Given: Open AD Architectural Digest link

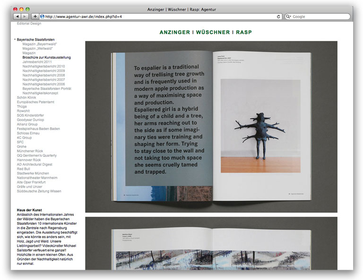Looking at the screenshot, I should [x=35, y=165].
